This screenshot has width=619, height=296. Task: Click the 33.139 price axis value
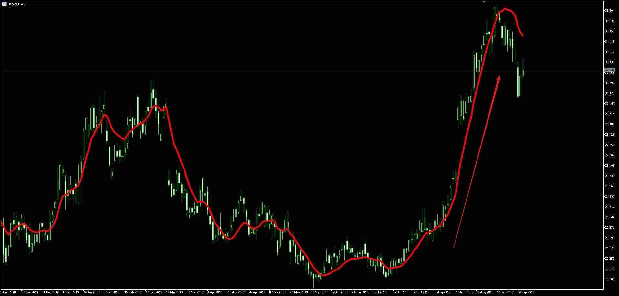(610, 62)
